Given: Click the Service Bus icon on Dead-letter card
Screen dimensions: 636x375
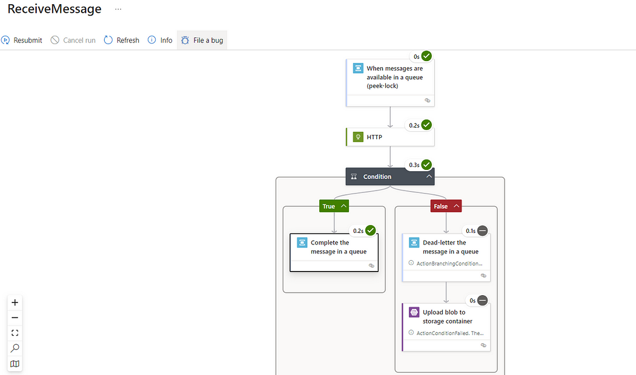Looking at the screenshot, I should point(414,242).
